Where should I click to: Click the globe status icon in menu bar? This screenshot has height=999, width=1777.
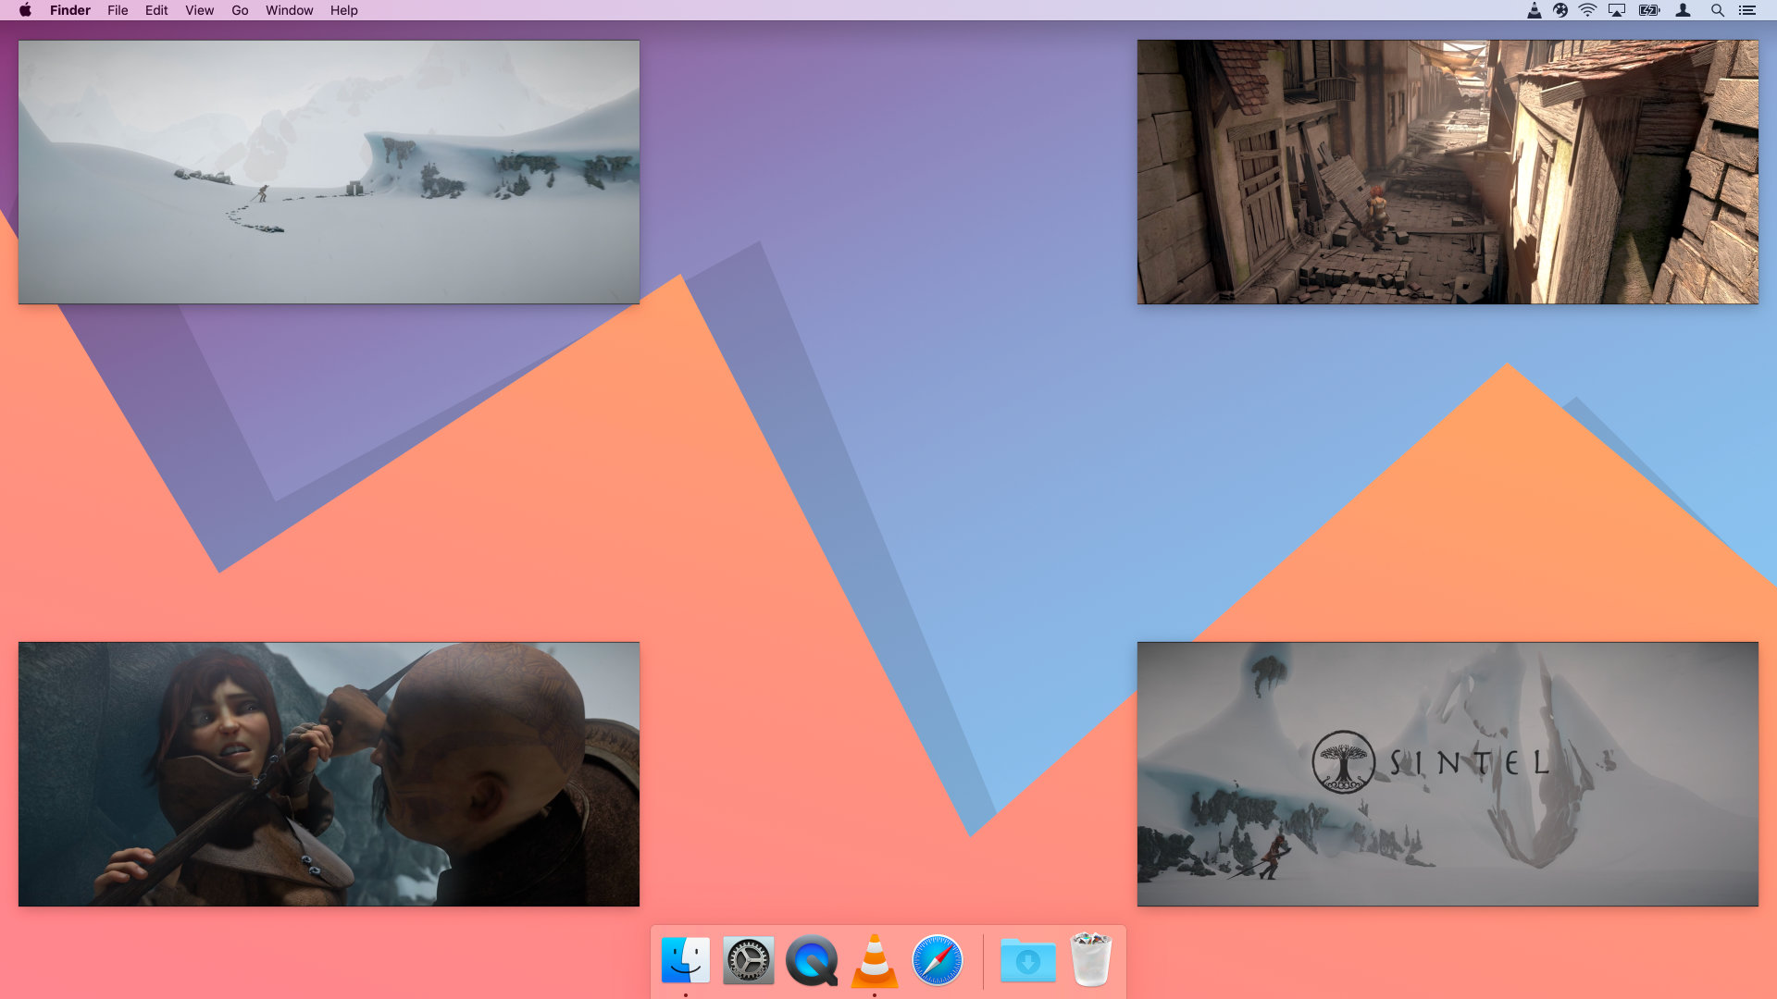pyautogui.click(x=1560, y=10)
